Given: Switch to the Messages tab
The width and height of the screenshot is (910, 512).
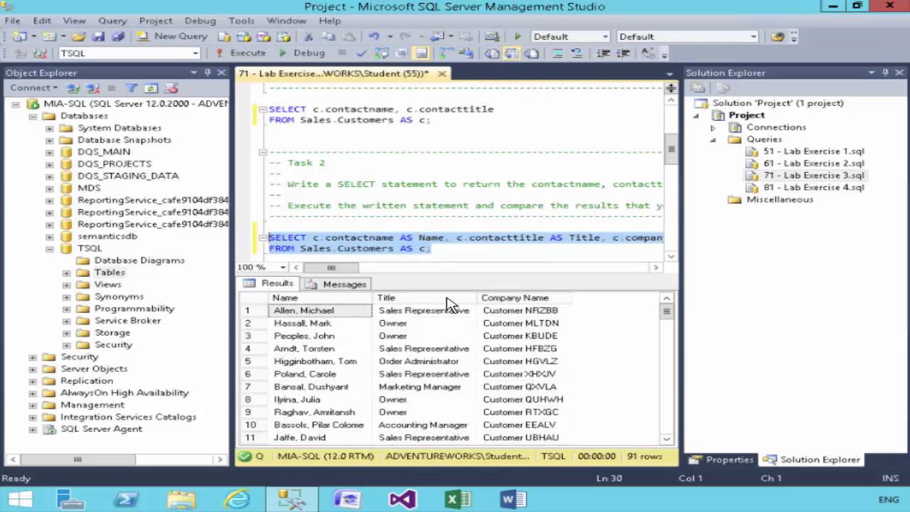Looking at the screenshot, I should click(336, 284).
